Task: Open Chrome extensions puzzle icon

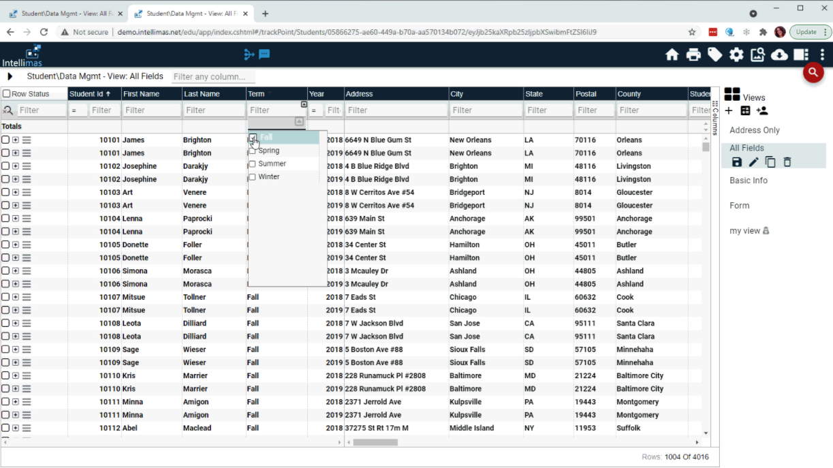Action: tap(763, 32)
